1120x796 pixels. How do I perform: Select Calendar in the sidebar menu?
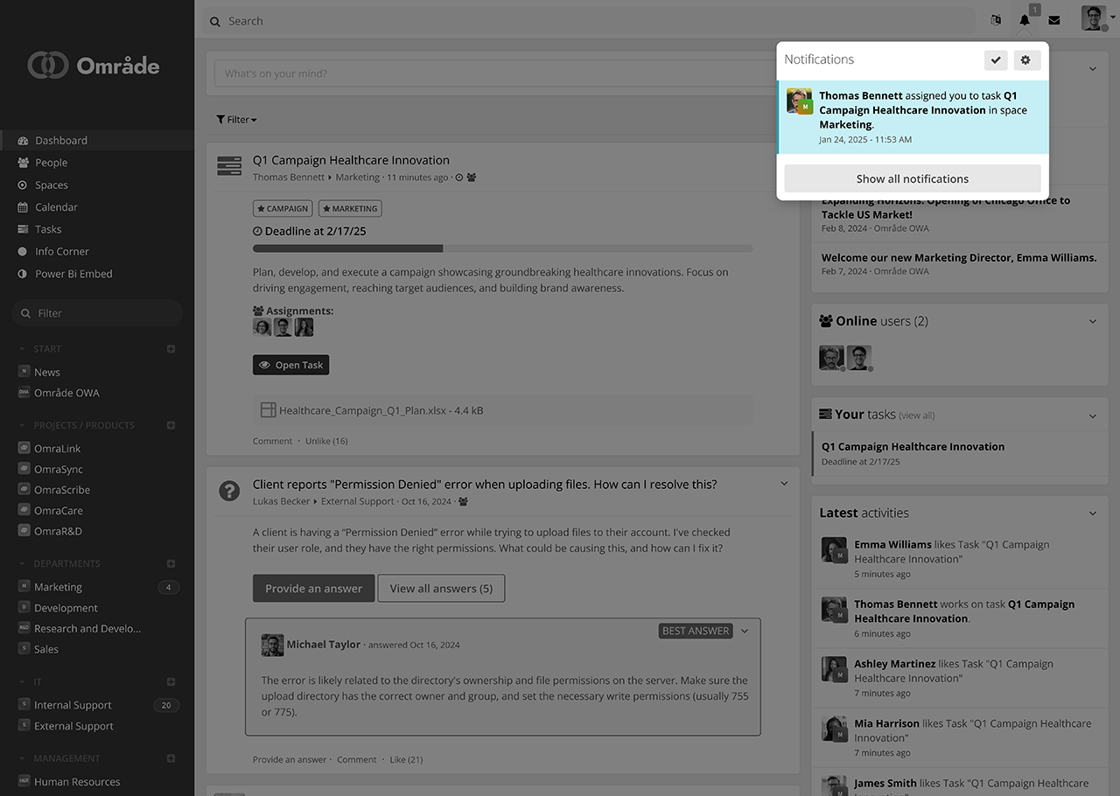click(x=56, y=207)
